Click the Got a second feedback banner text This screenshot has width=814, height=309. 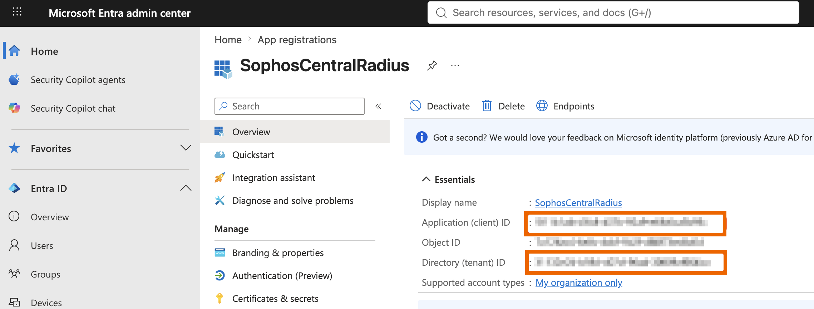(622, 137)
